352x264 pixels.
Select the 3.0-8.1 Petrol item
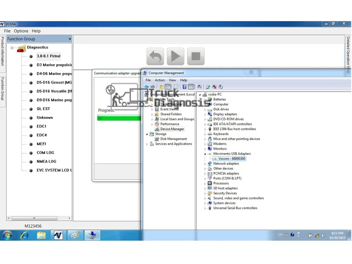48,56
